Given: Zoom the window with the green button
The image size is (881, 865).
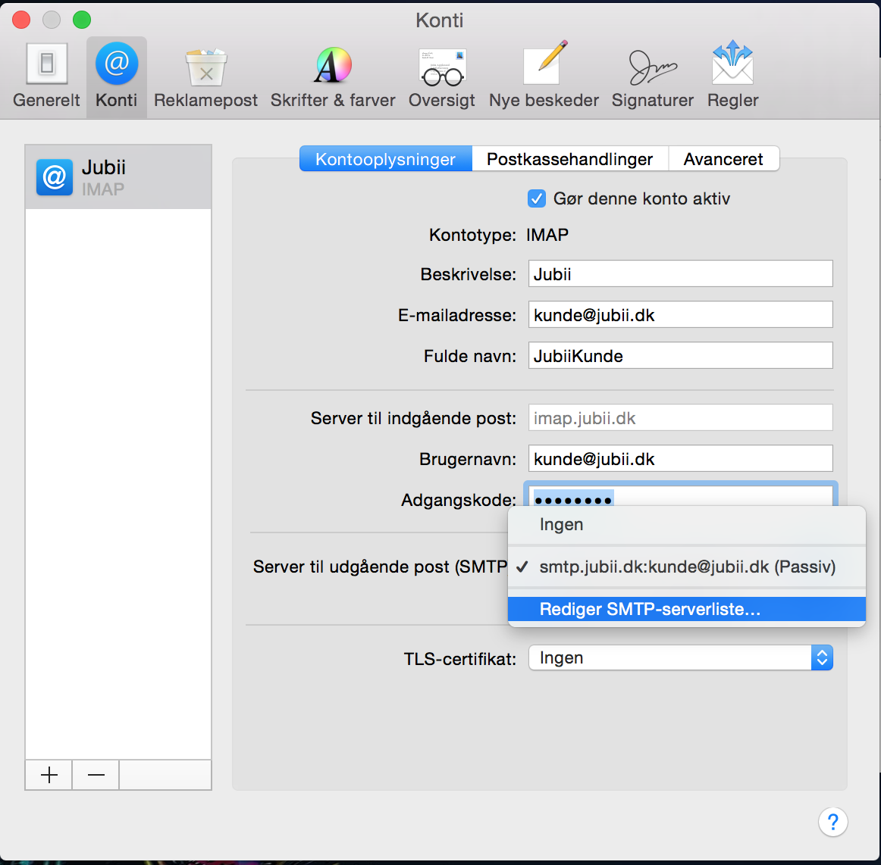Looking at the screenshot, I should [82, 20].
